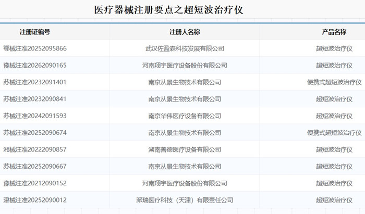Screen dimensions: 365x214
Task: Click 超短波治疗仪 in the 豫械注准20212090152 row
Action: [x=334, y=183]
